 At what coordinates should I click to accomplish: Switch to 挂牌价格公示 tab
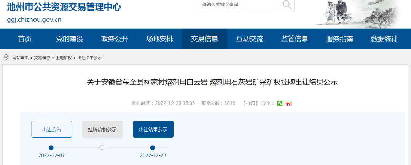pyautogui.click(x=102, y=129)
